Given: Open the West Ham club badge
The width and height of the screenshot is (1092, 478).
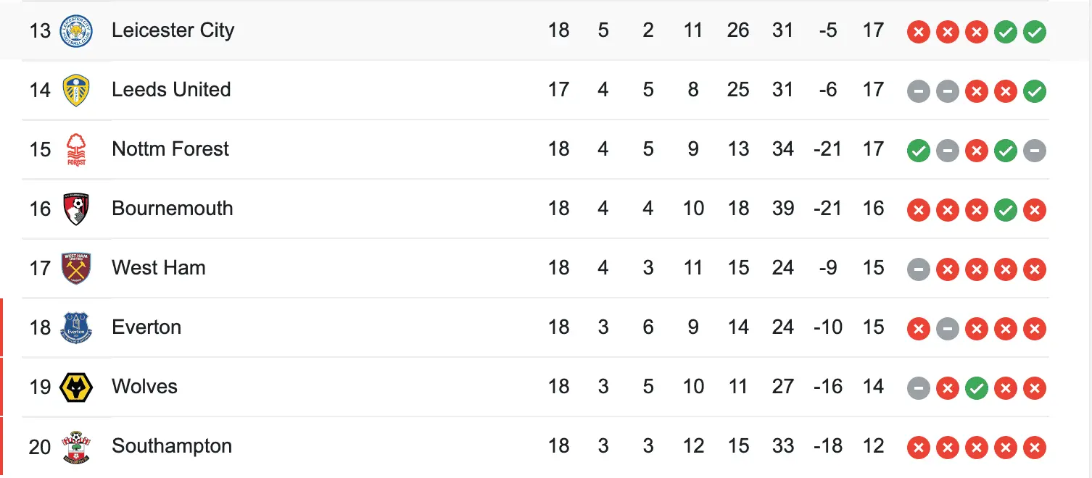Looking at the screenshot, I should click(x=76, y=268).
